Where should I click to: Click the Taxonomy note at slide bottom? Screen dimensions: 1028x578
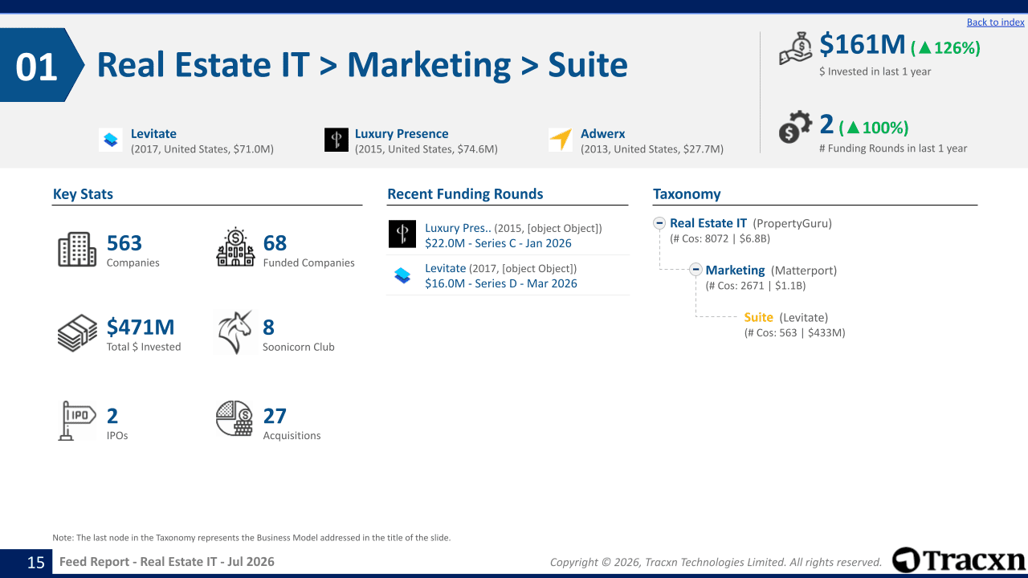coord(251,538)
